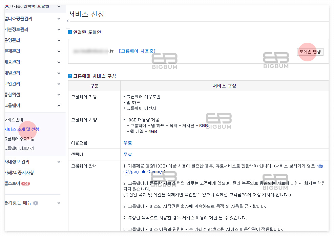Click the 구분 column header
Image resolution: width=334 pixels, height=236 pixels.
click(x=95, y=86)
